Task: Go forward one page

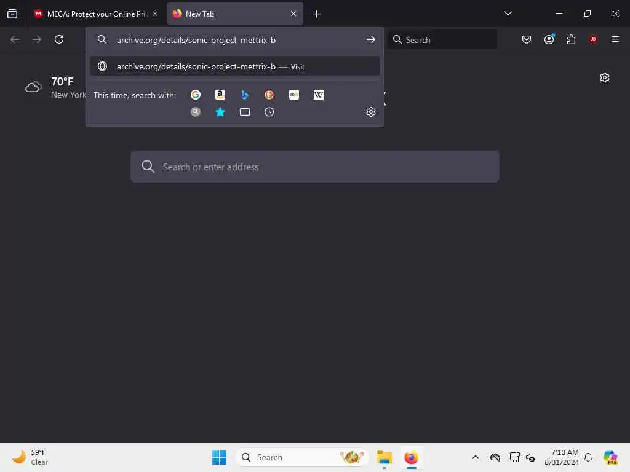Action: tap(36, 39)
